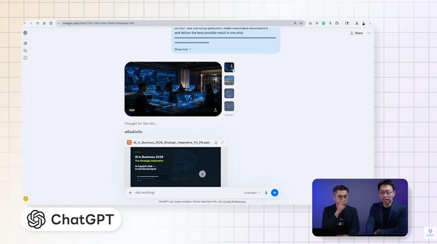Screen dimensions: 437x244
Task: Select the first image thumbnail
Action: [229, 67]
